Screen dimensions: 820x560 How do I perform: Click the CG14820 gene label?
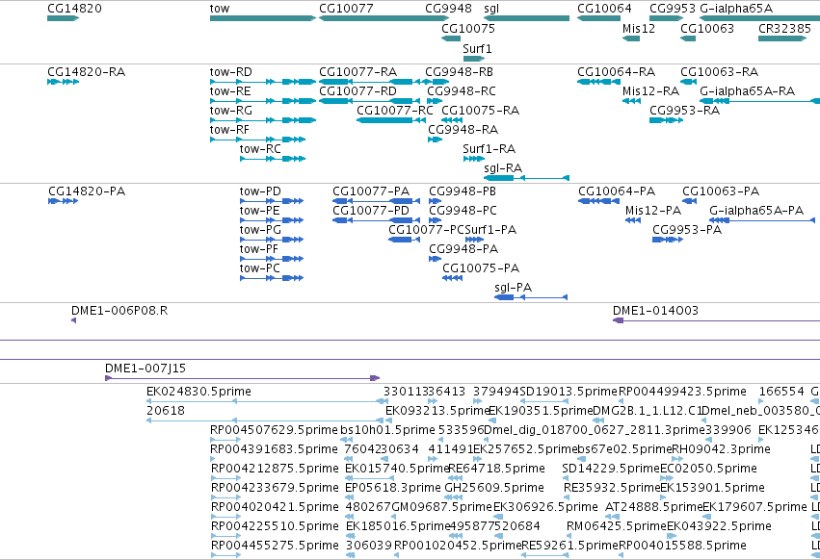[74, 9]
